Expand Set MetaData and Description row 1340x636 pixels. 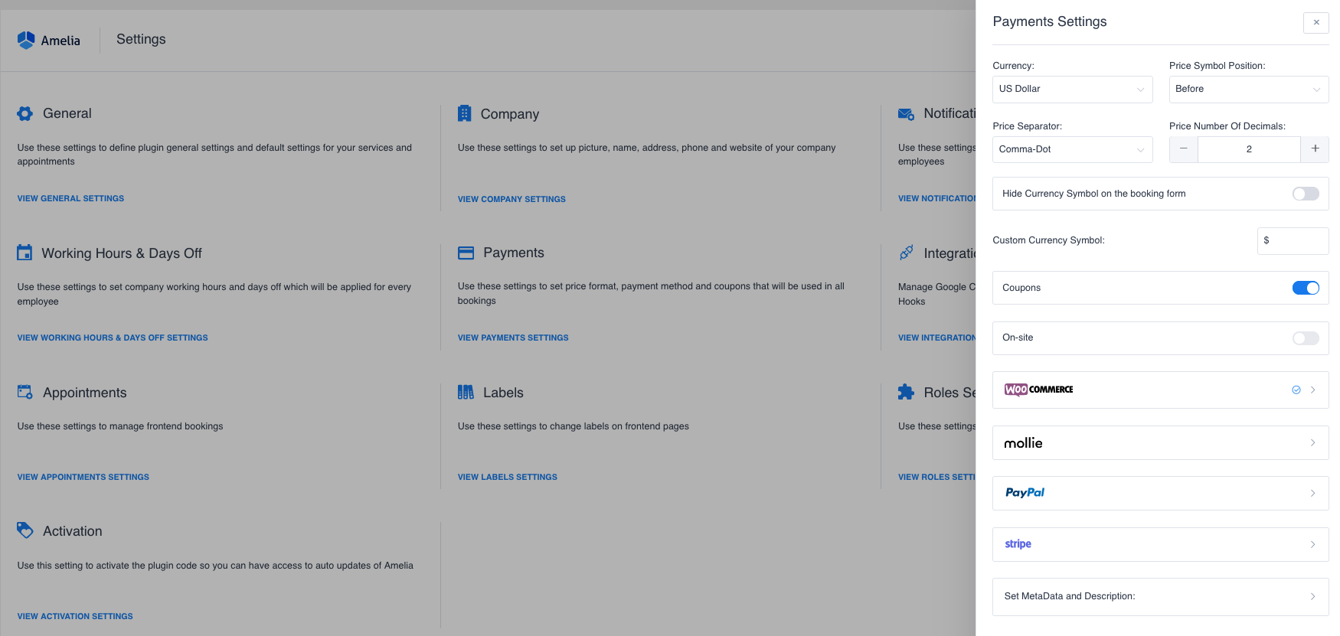pyautogui.click(x=1160, y=596)
